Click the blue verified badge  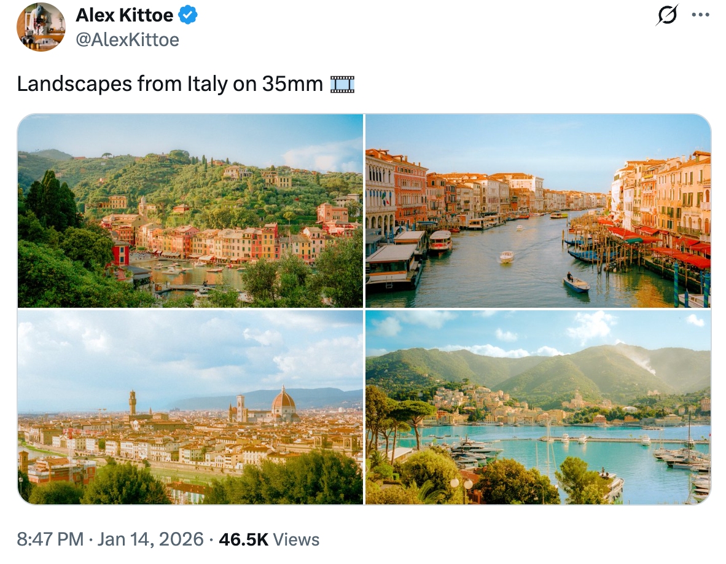tap(188, 15)
